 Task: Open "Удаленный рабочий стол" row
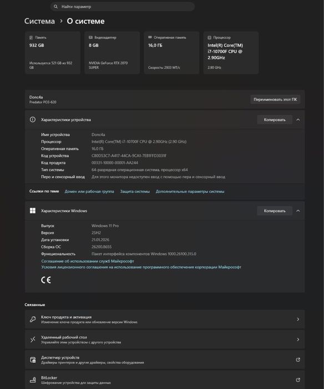(165, 340)
